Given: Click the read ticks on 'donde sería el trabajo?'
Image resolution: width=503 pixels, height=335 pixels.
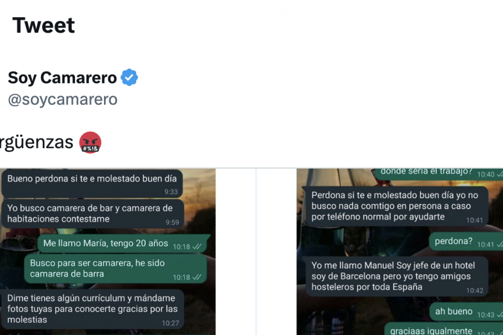Looking at the screenshot, I should click(499, 174).
